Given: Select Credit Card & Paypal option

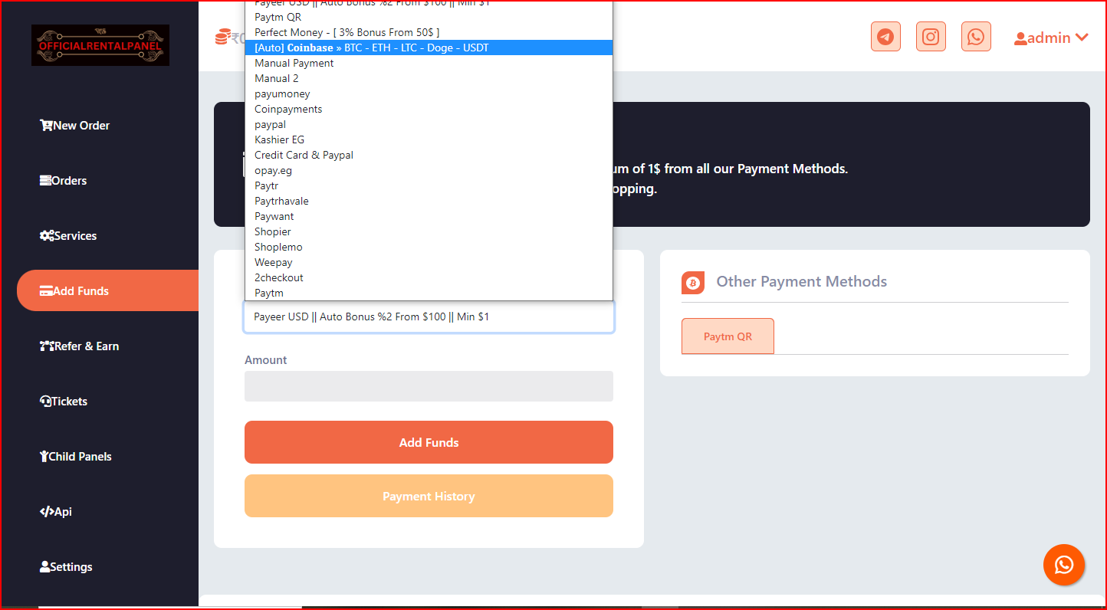Looking at the screenshot, I should tap(304, 155).
